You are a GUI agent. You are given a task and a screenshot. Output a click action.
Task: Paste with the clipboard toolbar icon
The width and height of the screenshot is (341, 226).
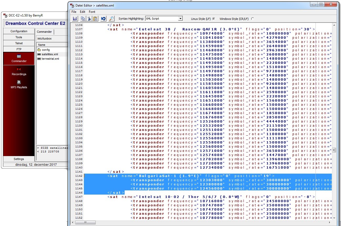click(95, 19)
